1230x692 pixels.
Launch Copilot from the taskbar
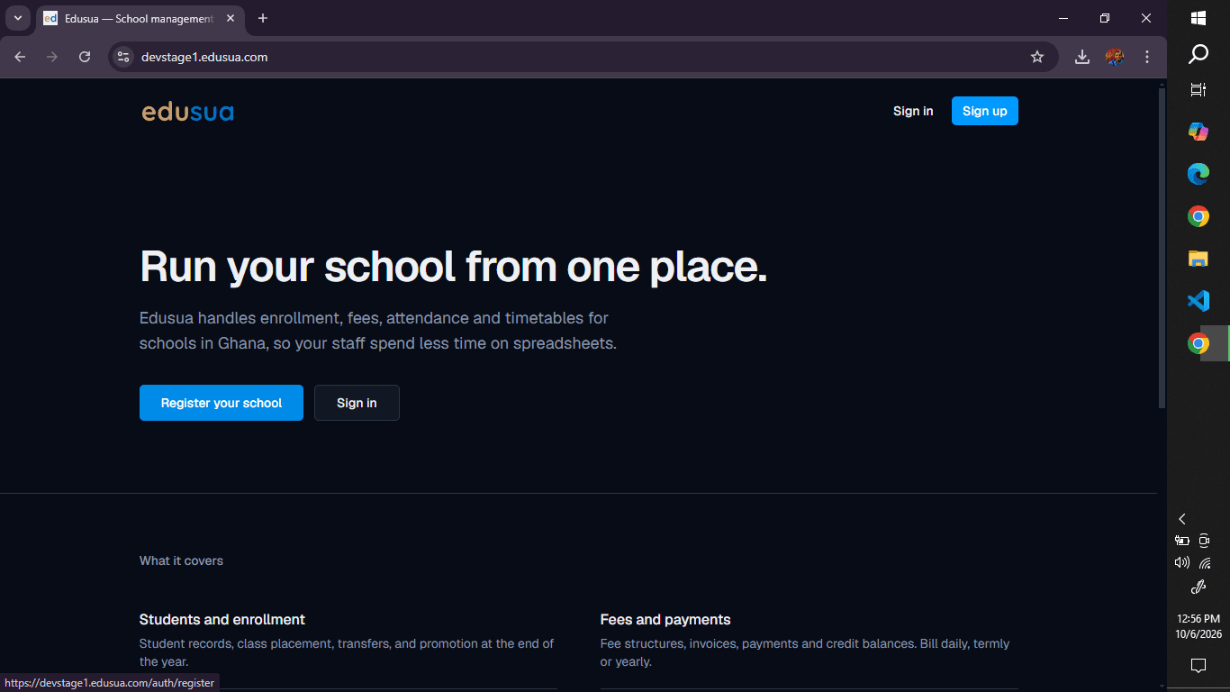(1198, 132)
